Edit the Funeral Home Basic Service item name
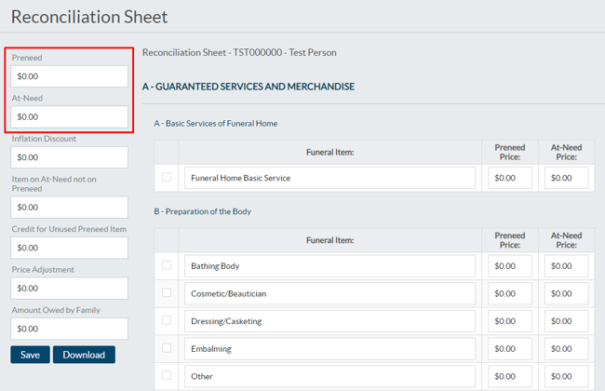 pyautogui.click(x=329, y=178)
